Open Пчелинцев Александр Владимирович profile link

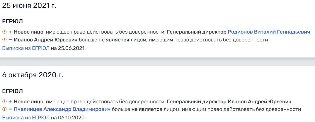click(x=62, y=109)
